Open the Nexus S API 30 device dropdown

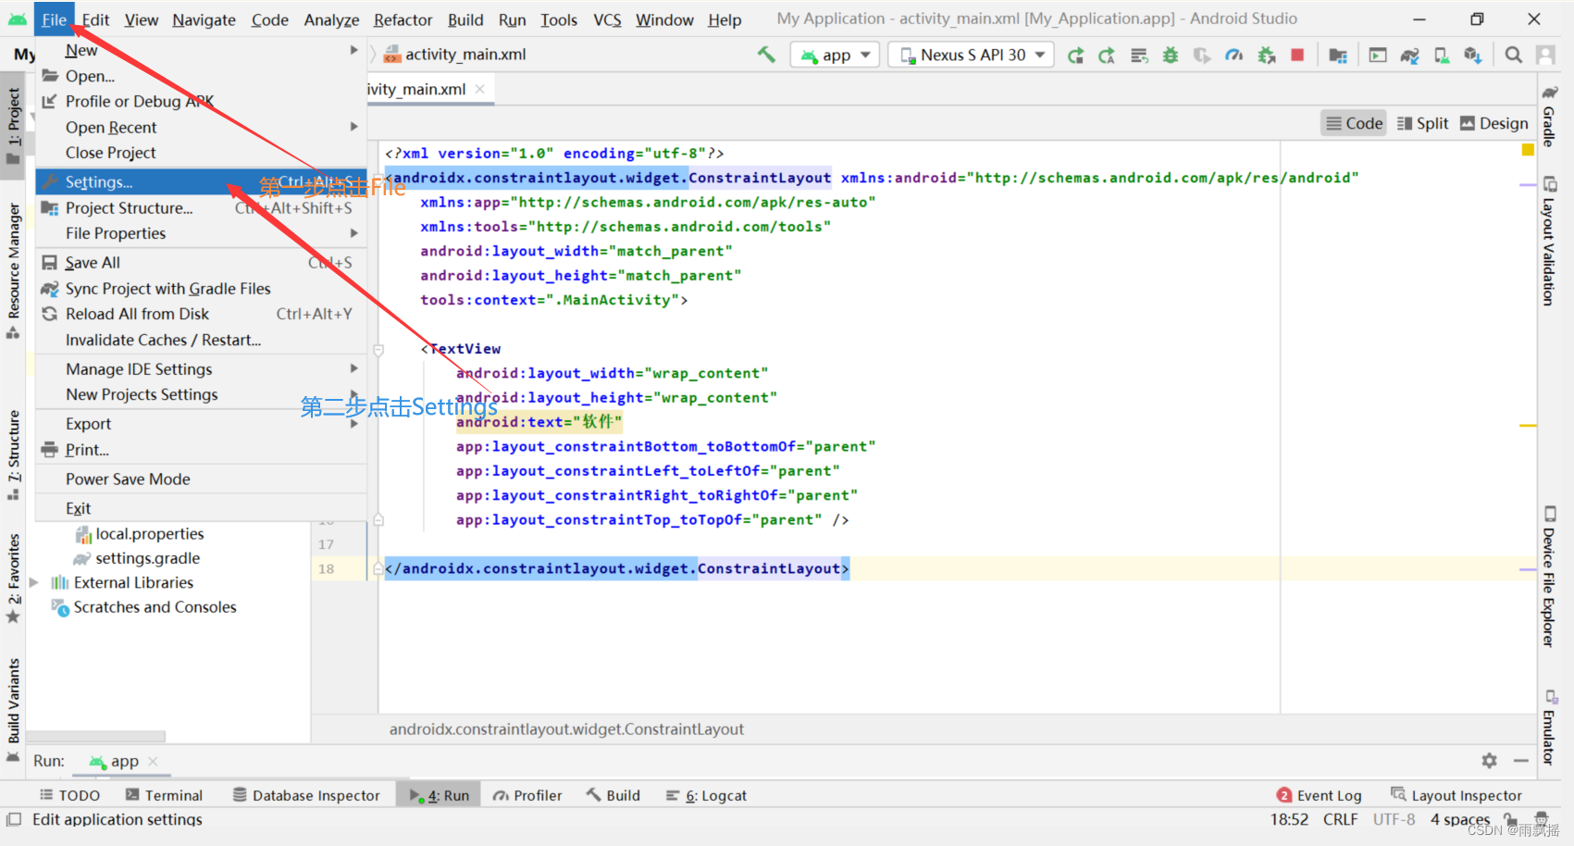972,56
